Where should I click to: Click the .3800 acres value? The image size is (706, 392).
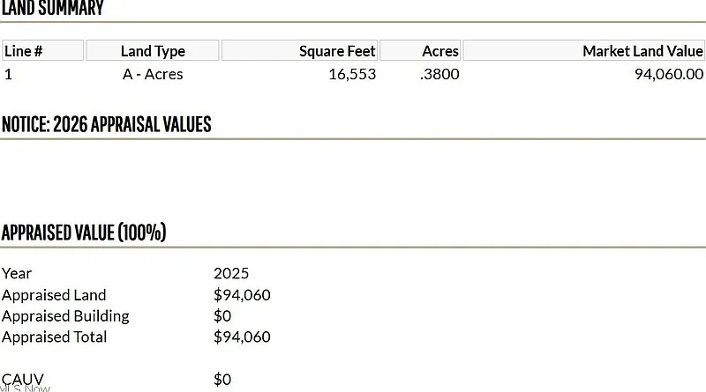point(439,74)
